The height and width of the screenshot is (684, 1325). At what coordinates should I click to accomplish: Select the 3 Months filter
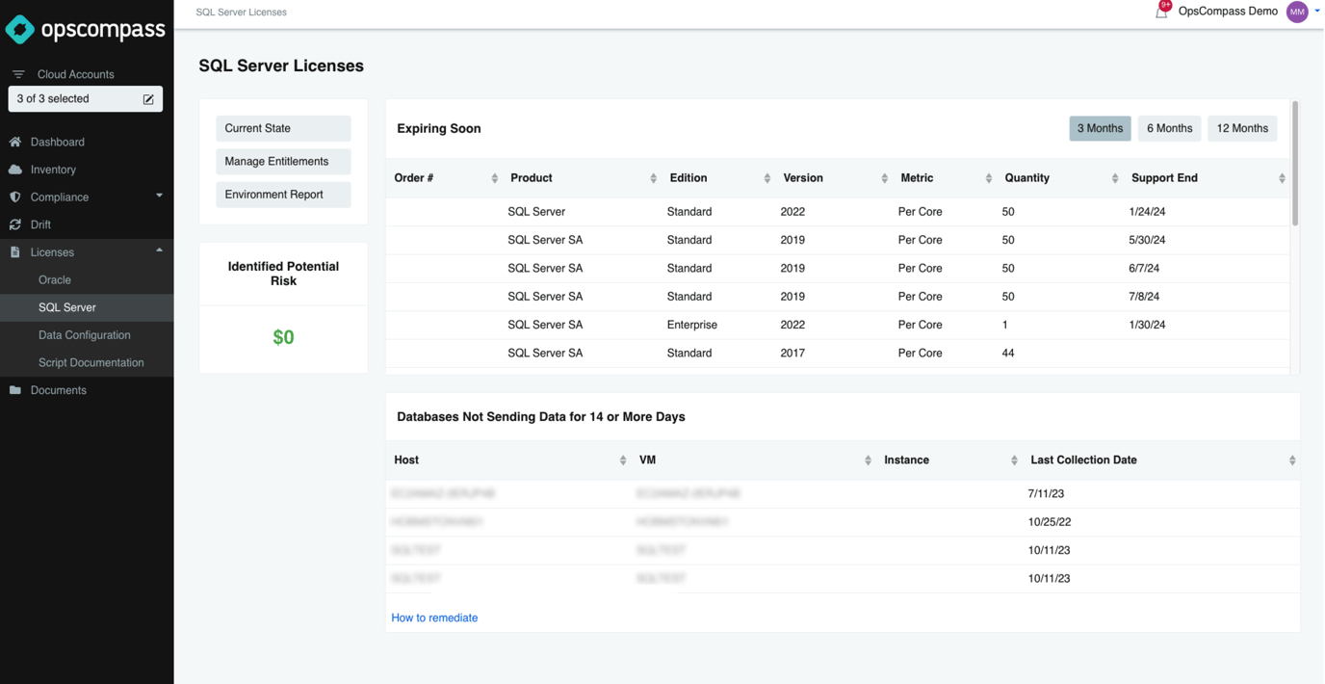click(x=1100, y=127)
